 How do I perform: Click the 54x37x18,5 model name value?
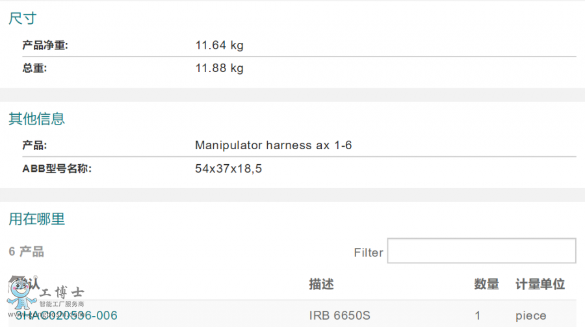pyautogui.click(x=228, y=169)
